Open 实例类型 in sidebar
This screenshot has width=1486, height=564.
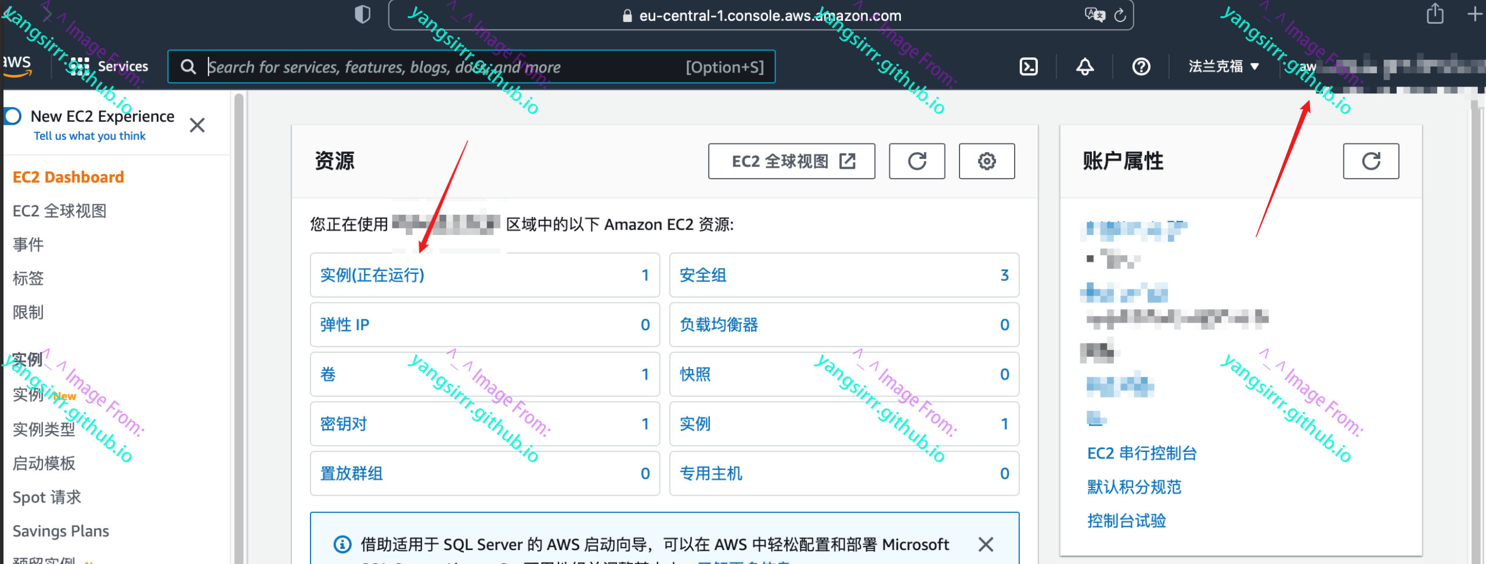44,429
